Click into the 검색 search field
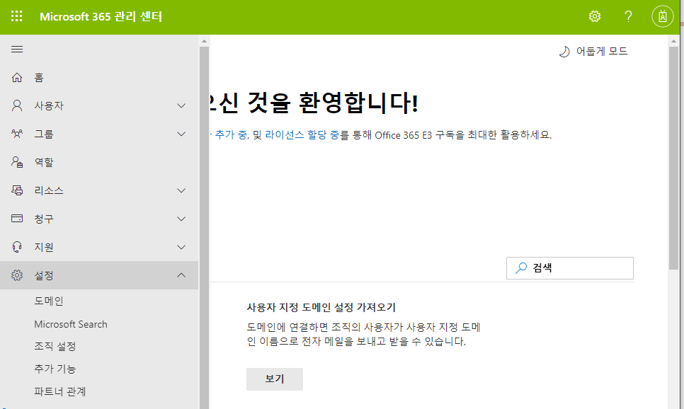The height and width of the screenshot is (409, 684). [570, 267]
